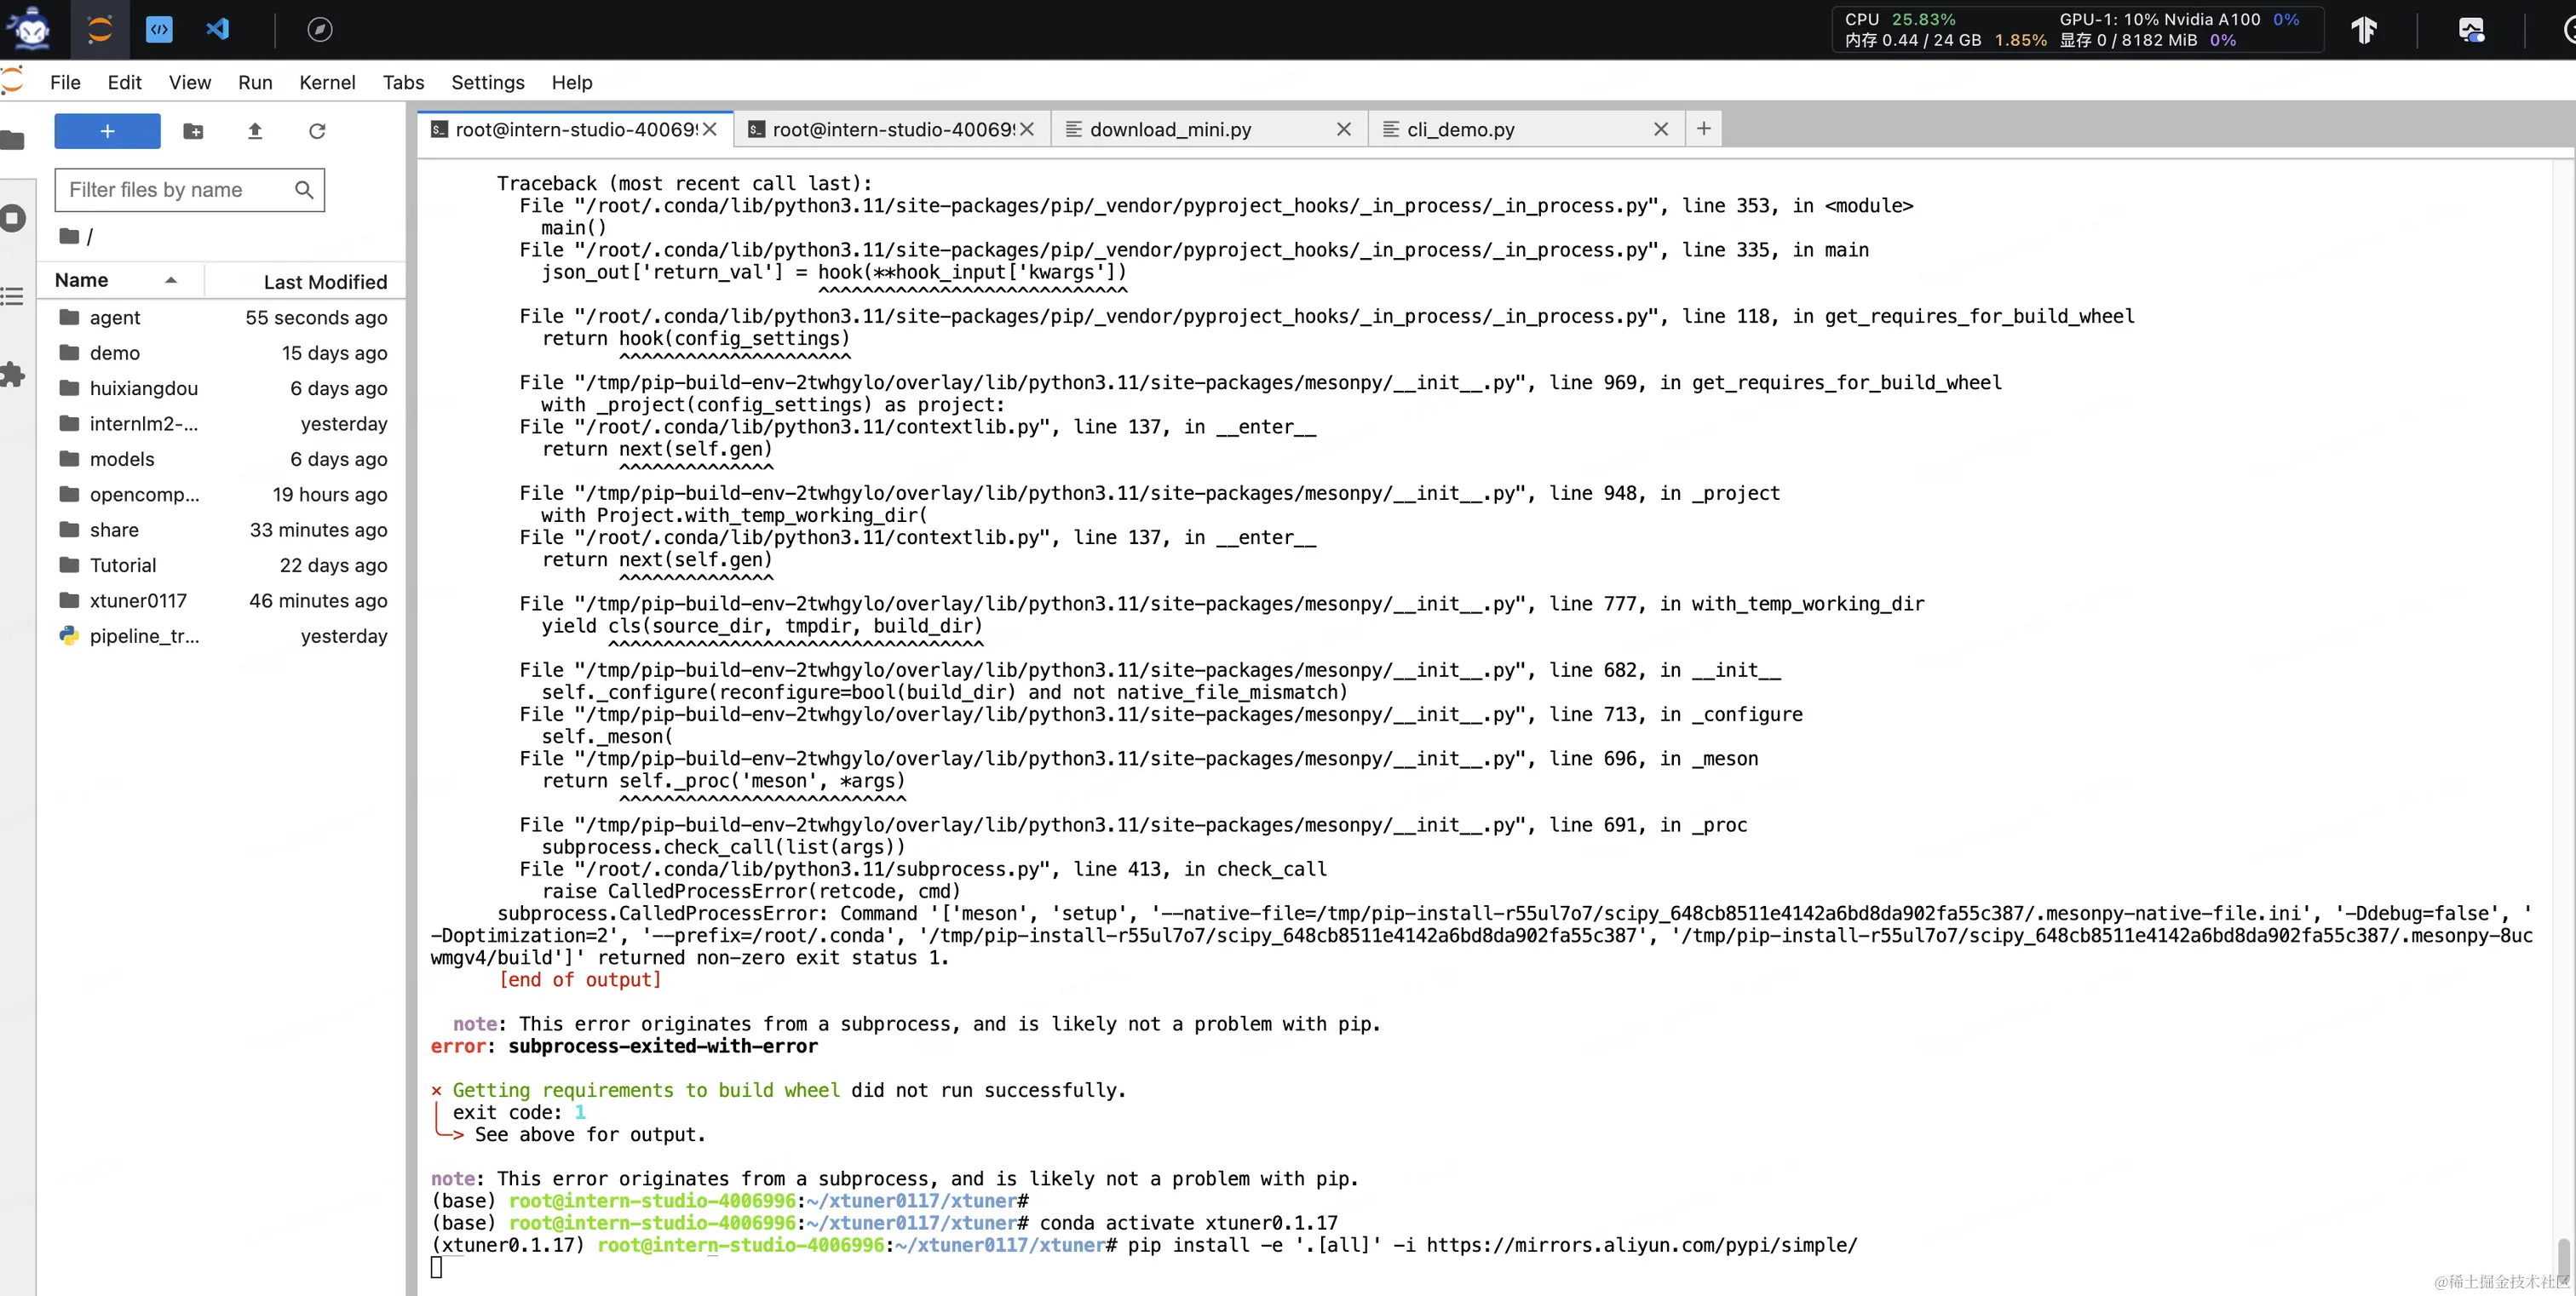Sort files by Last Modified column
2576x1296 pixels.
[324, 282]
